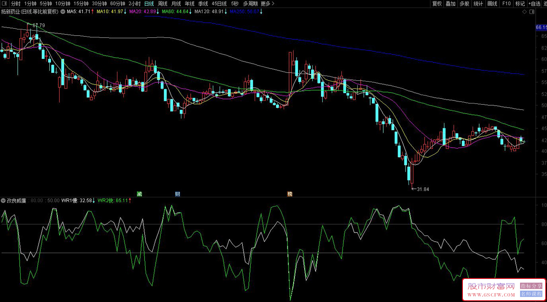Expand the 更多 periods chevron

[x=273, y=4]
